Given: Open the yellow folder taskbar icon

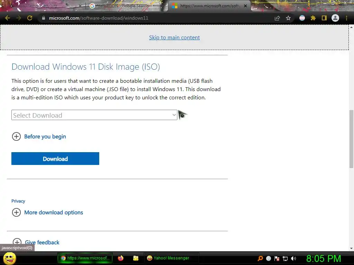Looking at the screenshot, I should 136,258.
